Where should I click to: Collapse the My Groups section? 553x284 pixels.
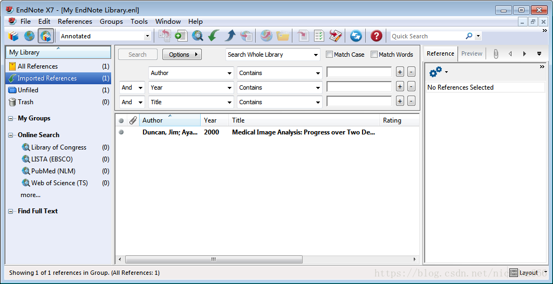10,119
